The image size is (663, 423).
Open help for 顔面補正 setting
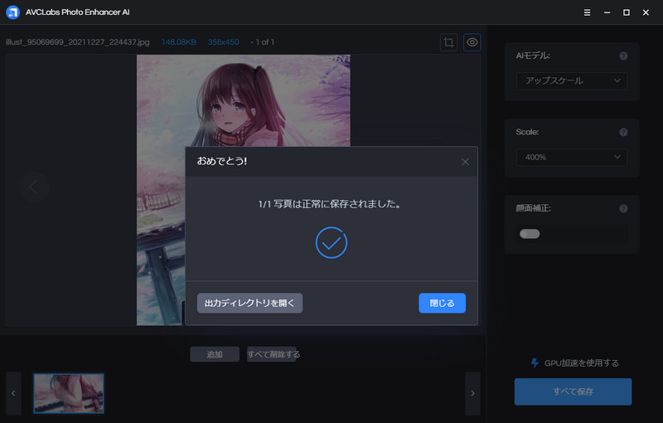coord(623,208)
